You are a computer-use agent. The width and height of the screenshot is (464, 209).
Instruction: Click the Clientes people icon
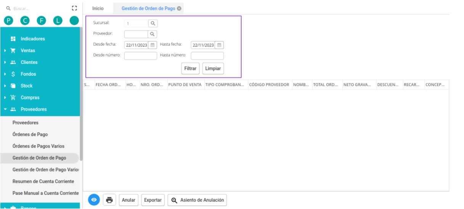pyautogui.click(x=13, y=62)
